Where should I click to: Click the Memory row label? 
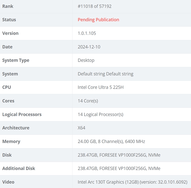coord(11,141)
